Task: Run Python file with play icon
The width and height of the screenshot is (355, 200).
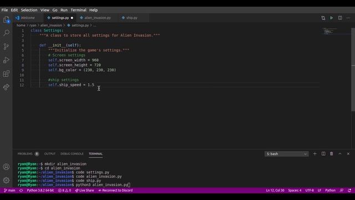Action: coord(332,18)
